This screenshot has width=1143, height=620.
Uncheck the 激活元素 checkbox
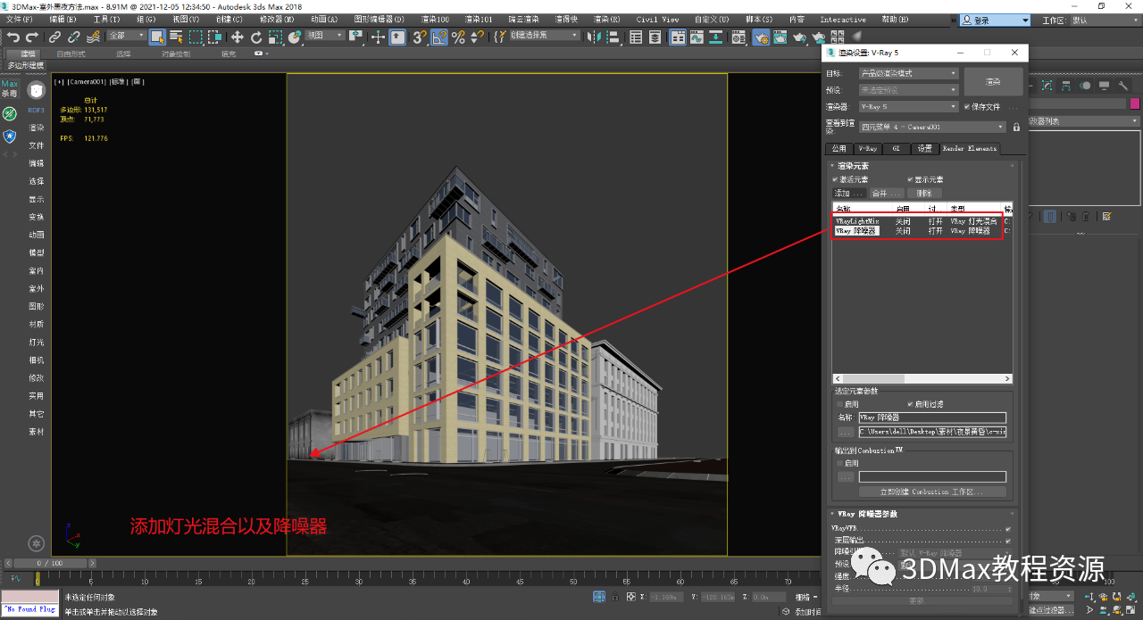tap(836, 179)
